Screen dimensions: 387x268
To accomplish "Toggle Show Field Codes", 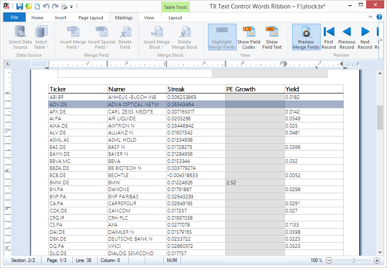I will tap(249, 37).
